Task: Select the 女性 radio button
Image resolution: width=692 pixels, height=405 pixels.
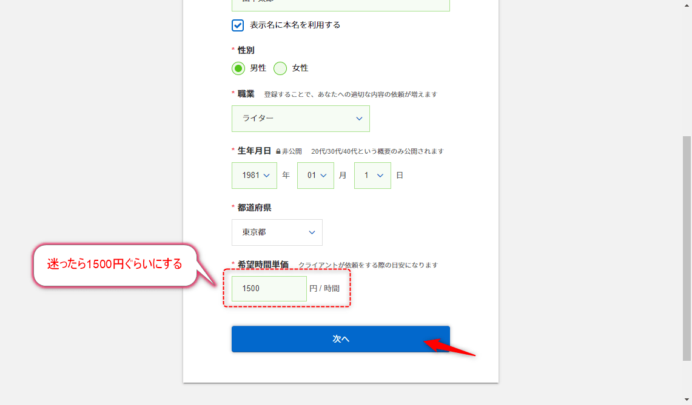Action: (x=280, y=68)
